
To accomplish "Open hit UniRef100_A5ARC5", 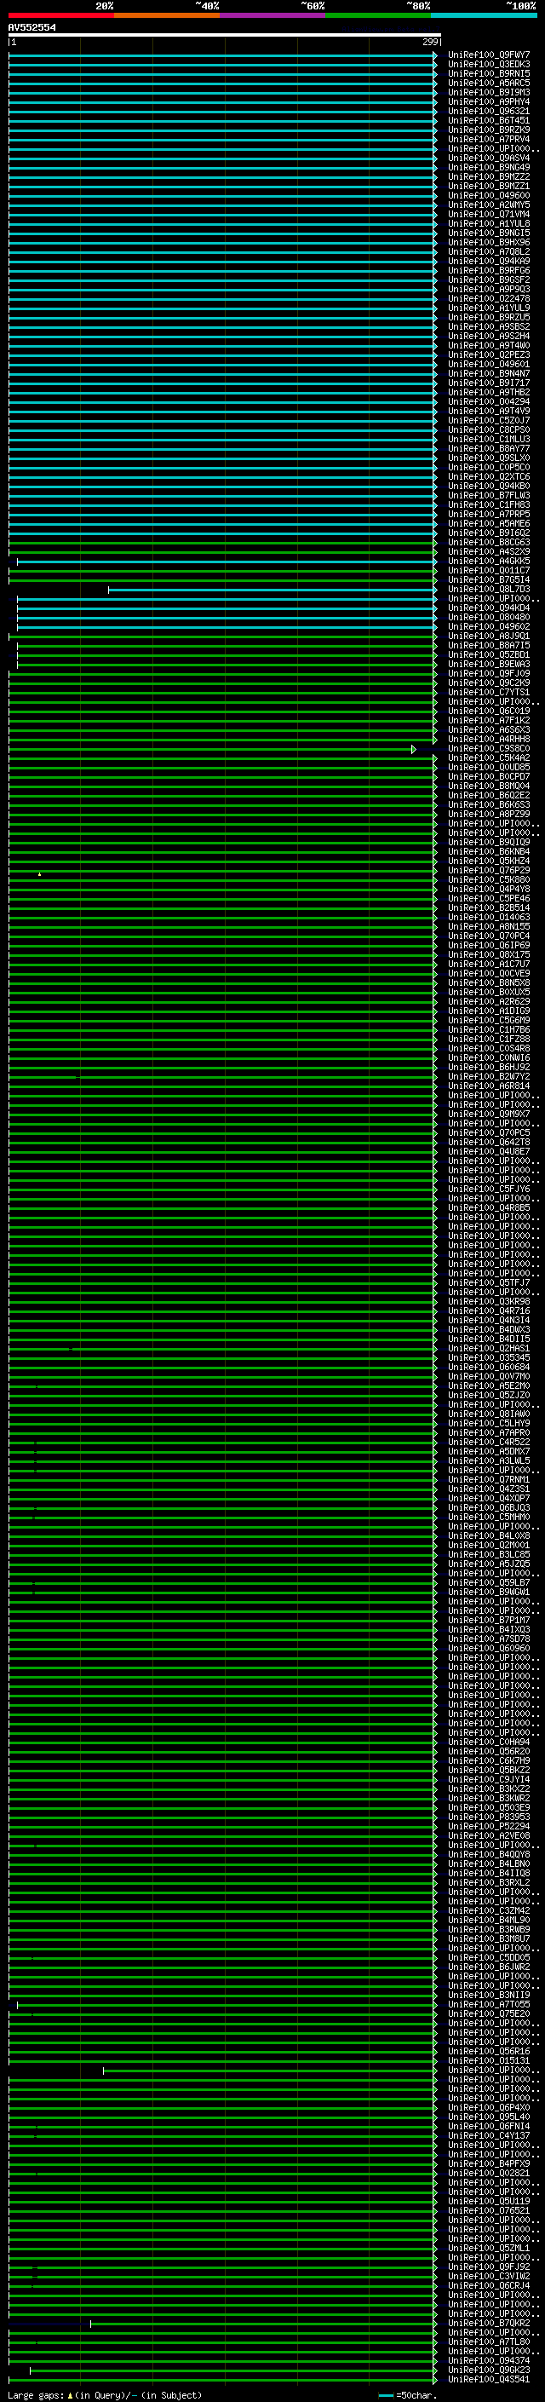I will point(489,83).
